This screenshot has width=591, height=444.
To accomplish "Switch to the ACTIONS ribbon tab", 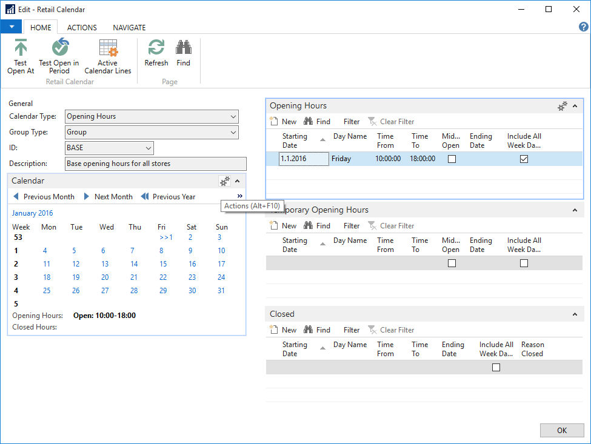I will pyautogui.click(x=82, y=27).
